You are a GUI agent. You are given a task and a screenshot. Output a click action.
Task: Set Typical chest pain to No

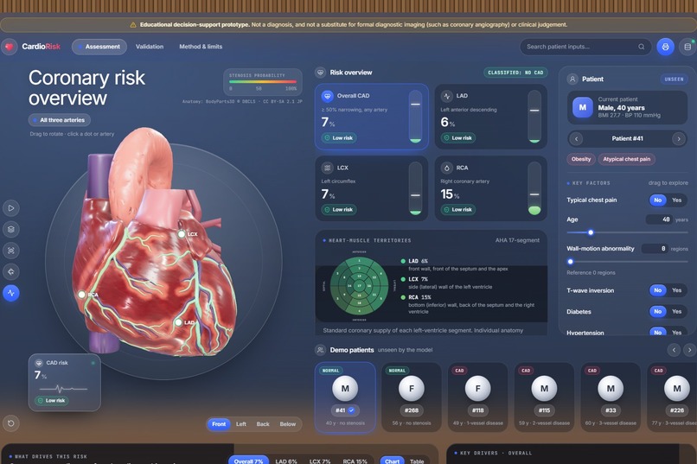tap(658, 200)
